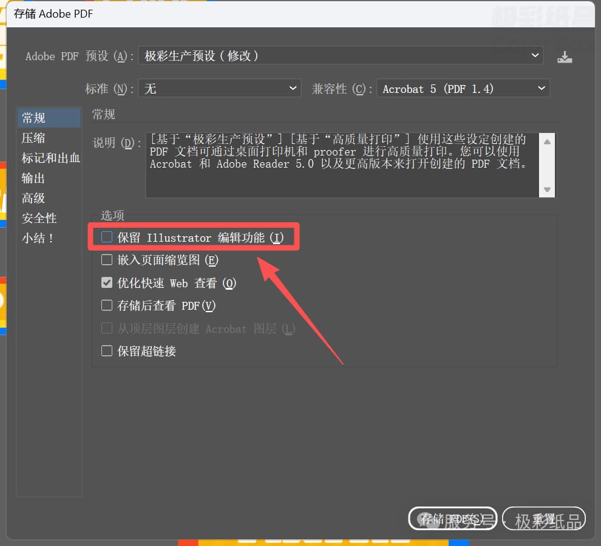The width and height of the screenshot is (601, 546).
Task: Enable the 保留超链接 checkbox
Action: point(107,351)
